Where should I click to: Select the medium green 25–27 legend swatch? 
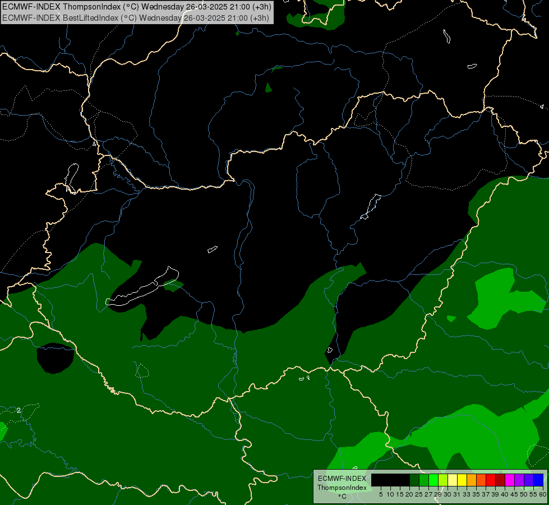point(424,480)
